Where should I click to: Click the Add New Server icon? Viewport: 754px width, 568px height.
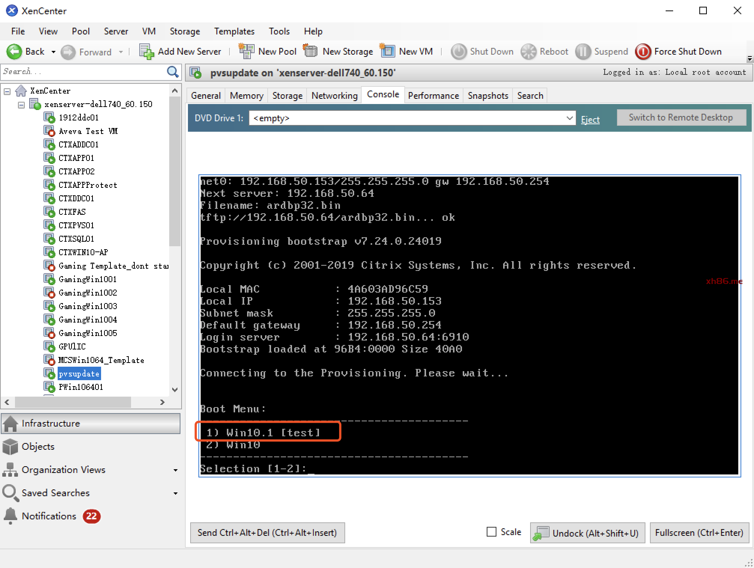[x=146, y=52]
